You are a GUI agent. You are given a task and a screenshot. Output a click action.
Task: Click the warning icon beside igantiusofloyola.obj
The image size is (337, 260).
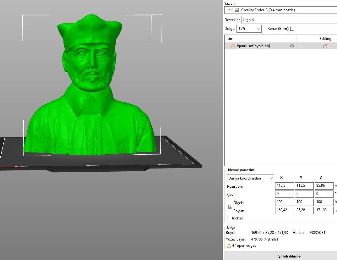[233, 46]
